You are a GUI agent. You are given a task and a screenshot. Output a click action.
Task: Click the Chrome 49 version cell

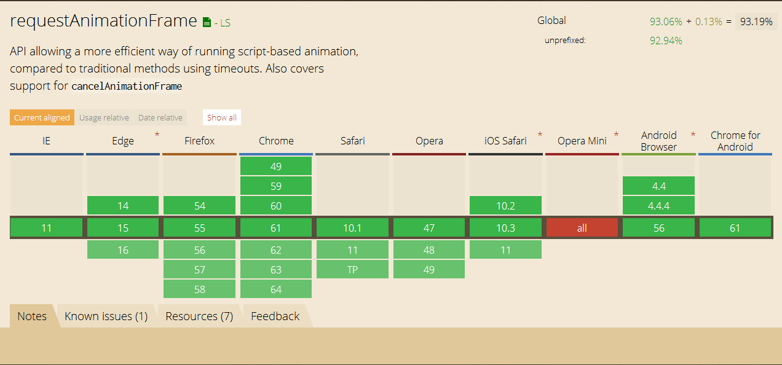click(276, 166)
